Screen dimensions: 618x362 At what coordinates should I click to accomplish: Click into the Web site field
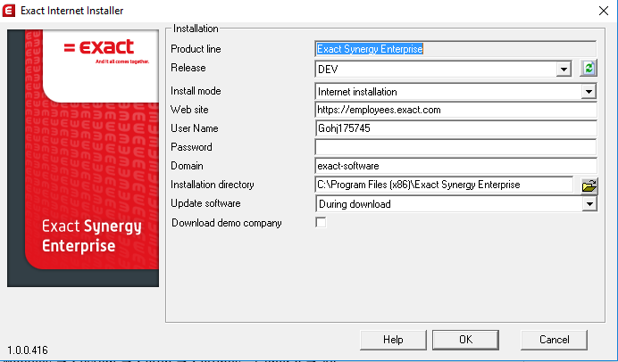click(455, 110)
